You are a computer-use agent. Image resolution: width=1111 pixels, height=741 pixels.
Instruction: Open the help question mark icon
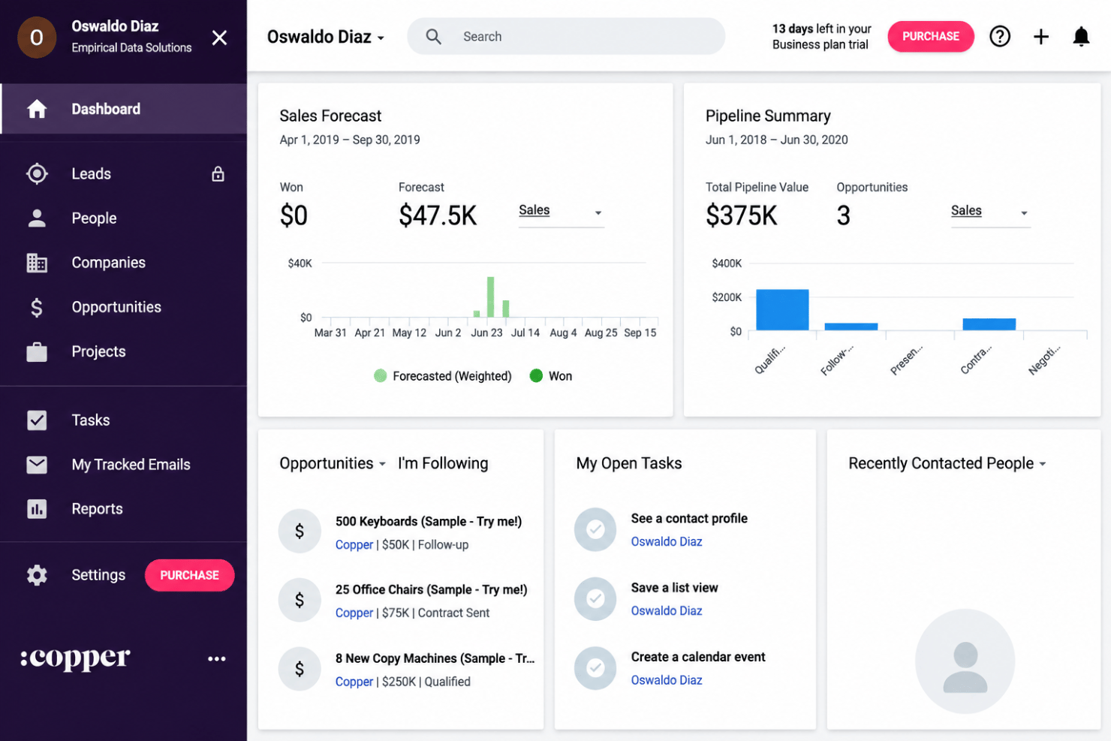pos(1000,36)
